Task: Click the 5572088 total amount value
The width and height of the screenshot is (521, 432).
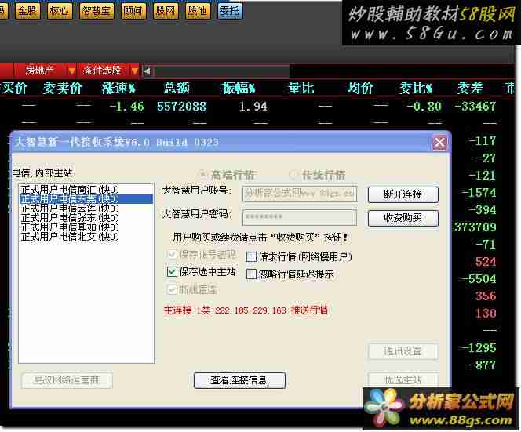Action: coord(181,107)
